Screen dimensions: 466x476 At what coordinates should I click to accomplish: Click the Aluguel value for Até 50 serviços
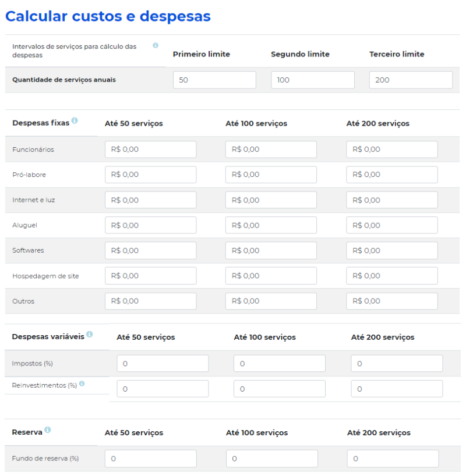pos(150,225)
